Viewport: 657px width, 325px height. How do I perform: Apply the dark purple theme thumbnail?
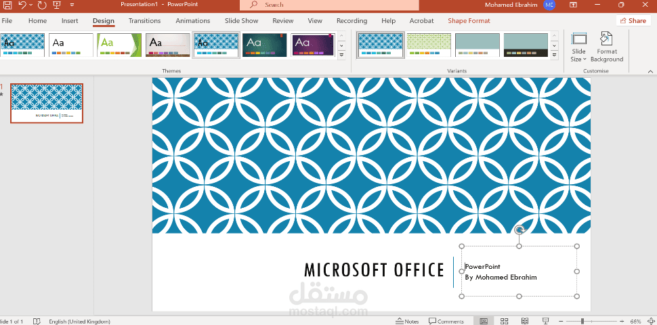coord(313,45)
